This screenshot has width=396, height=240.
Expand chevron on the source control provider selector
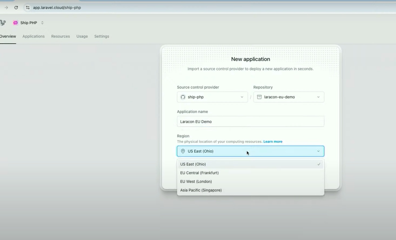[242, 97]
